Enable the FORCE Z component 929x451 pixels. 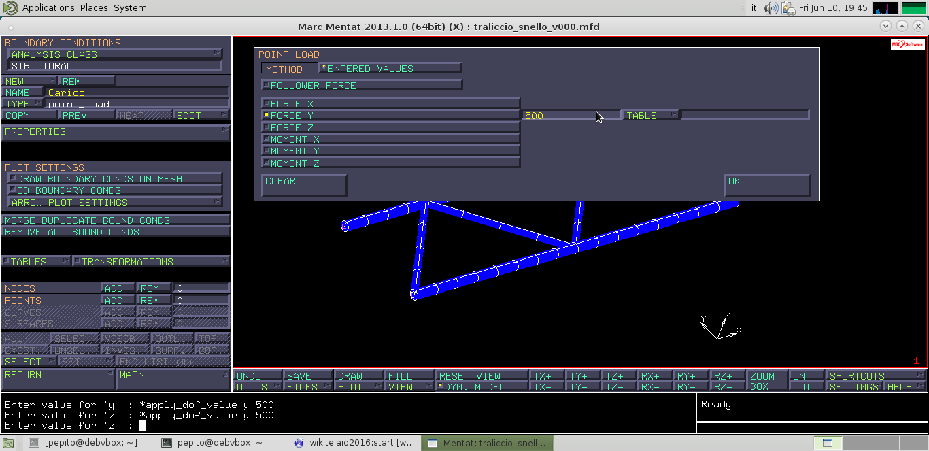(x=391, y=128)
